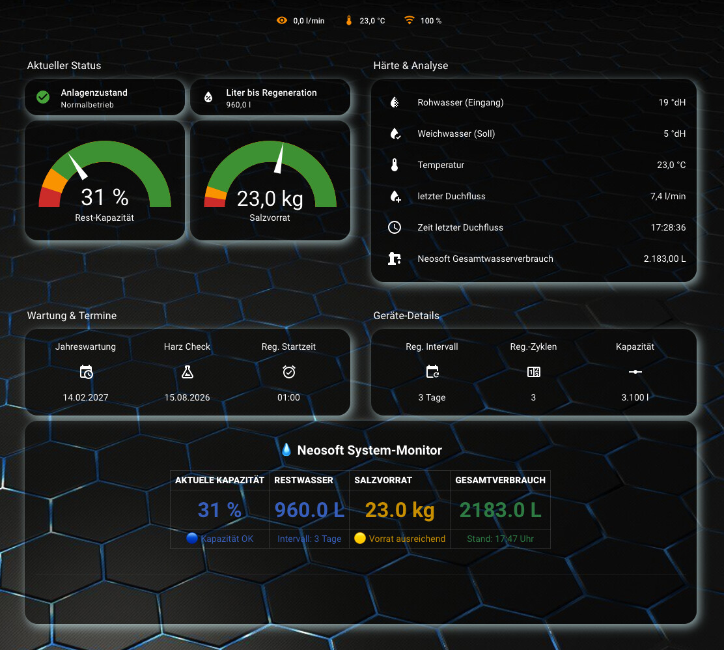Viewport: 724px width, 650px height.
Task: Click the letzter Duchfluss water icon
Action: pyautogui.click(x=395, y=196)
